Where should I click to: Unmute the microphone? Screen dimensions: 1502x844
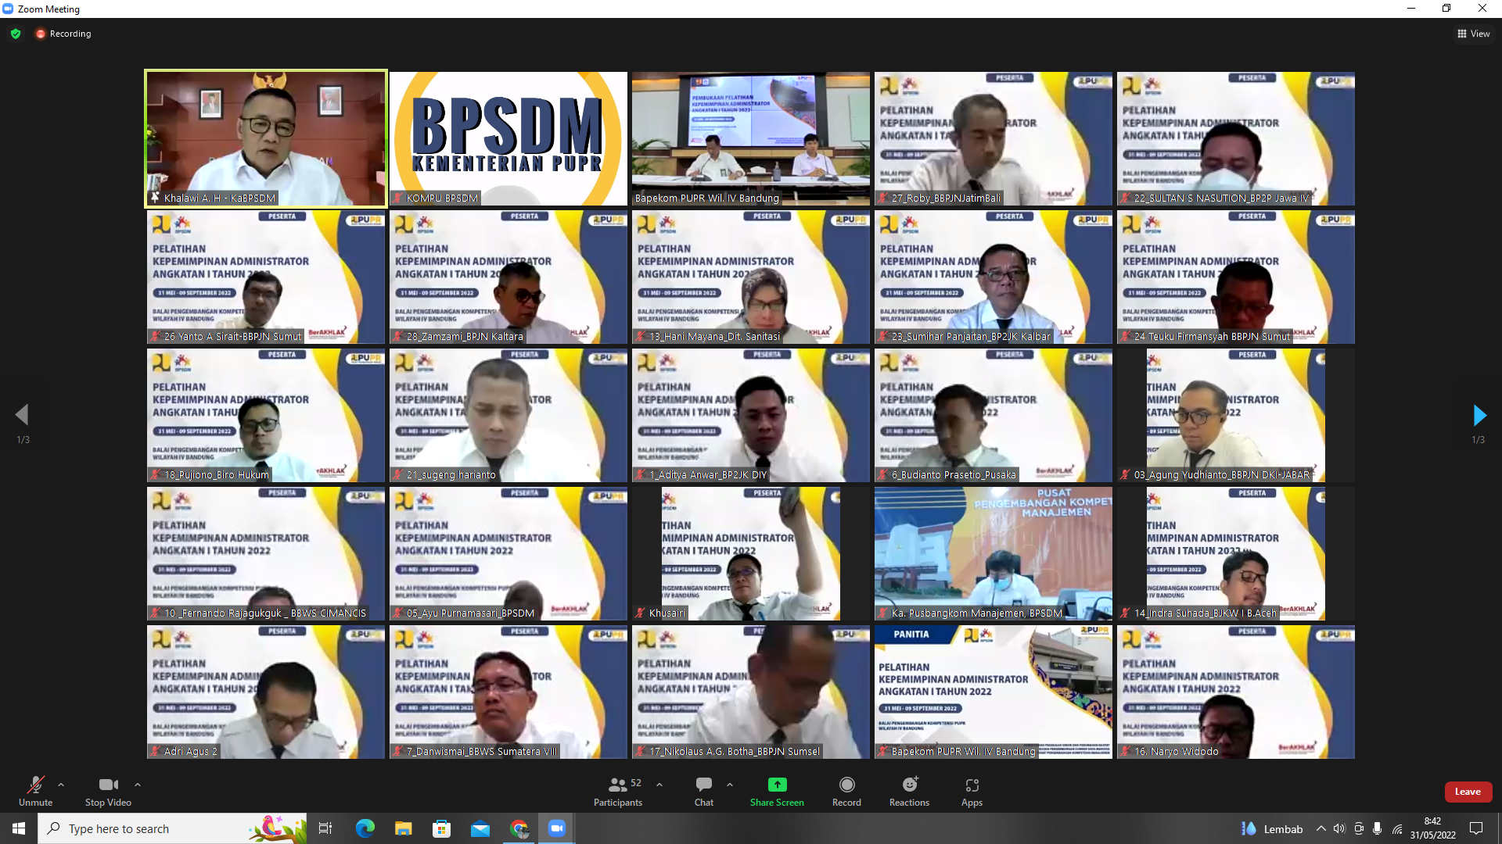pos(35,791)
